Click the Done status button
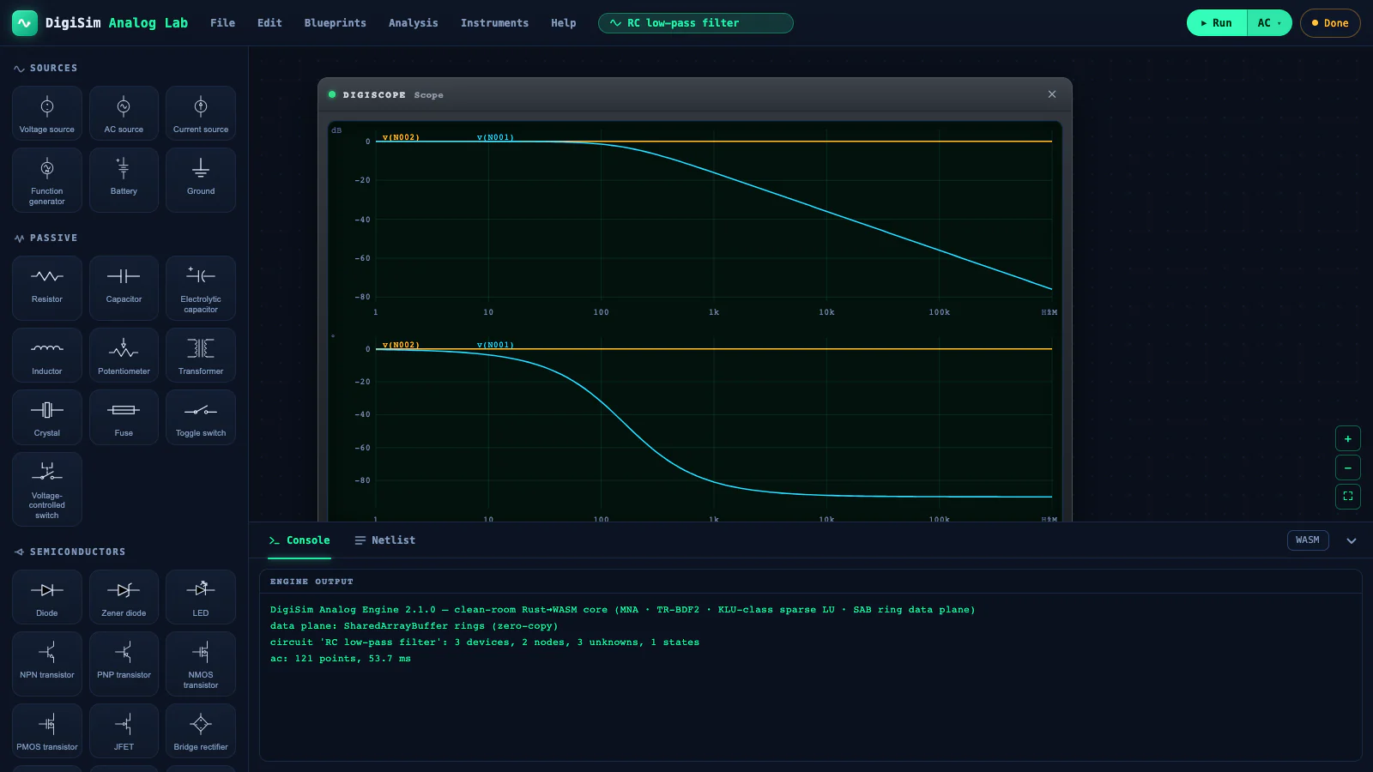This screenshot has height=772, width=1373. pos(1330,23)
